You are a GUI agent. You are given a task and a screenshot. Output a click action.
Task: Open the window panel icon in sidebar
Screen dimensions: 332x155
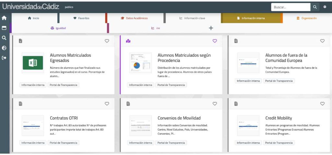point(4,28)
